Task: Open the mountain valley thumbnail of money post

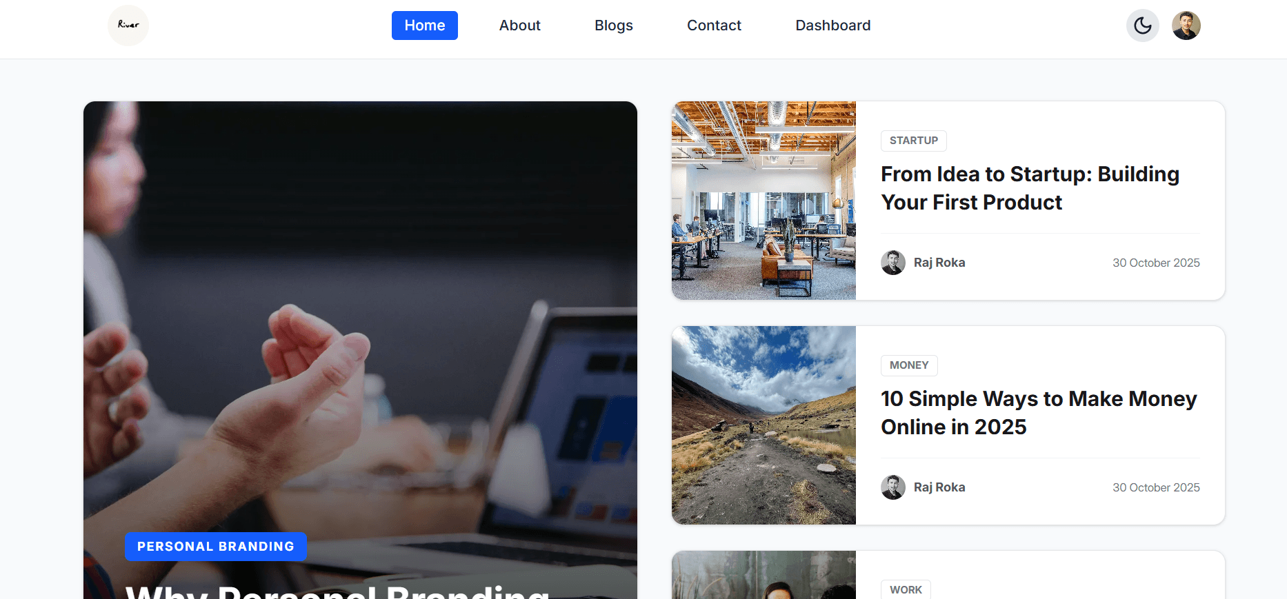Action: click(x=764, y=425)
